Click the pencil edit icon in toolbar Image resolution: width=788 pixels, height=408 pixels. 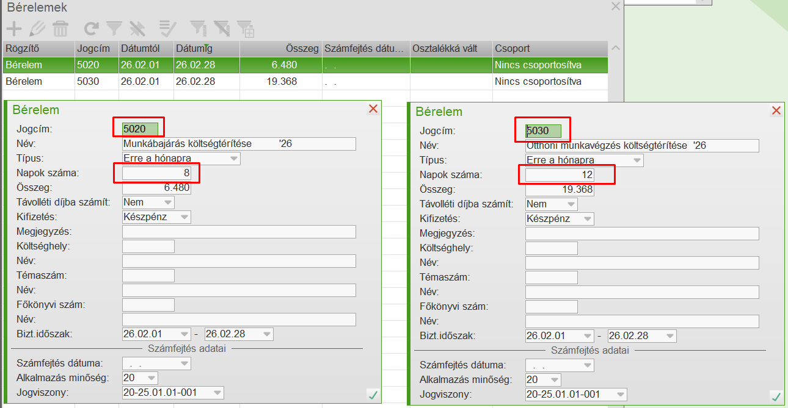(37, 28)
